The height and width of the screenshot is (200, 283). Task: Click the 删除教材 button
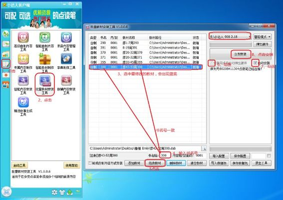[176, 163]
